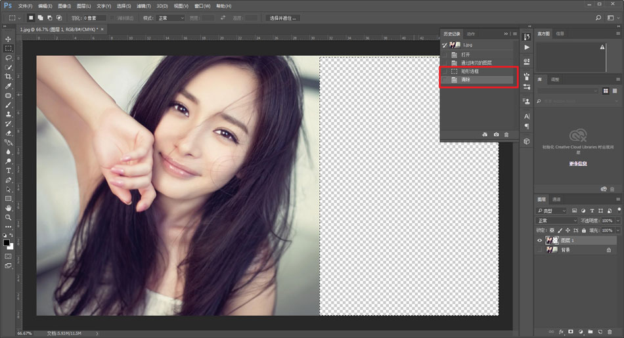Click the fx layer style icon
624x338 pixels.
click(562, 331)
